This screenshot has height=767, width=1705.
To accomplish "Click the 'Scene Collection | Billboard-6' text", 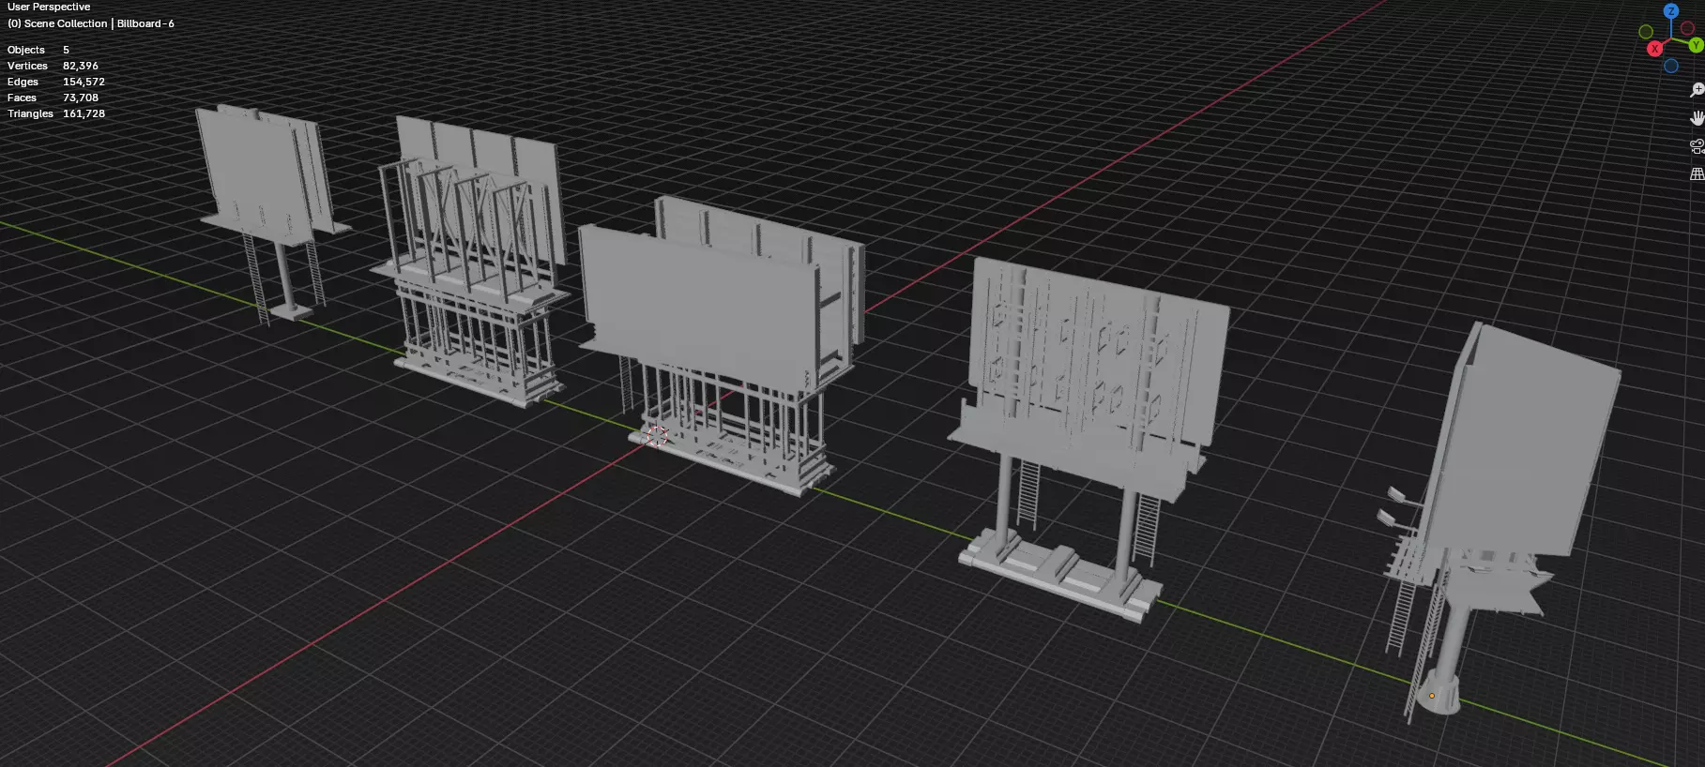I will [99, 23].
